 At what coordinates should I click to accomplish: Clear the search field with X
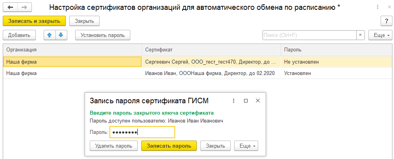(360, 35)
